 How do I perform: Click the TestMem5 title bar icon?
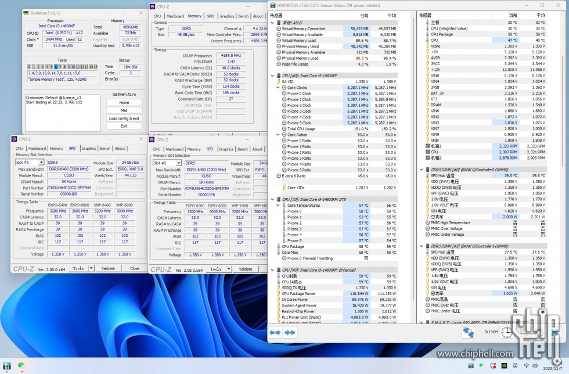[26, 13]
